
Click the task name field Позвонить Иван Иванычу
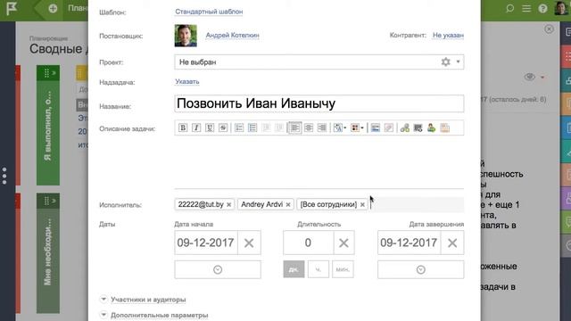(x=319, y=103)
